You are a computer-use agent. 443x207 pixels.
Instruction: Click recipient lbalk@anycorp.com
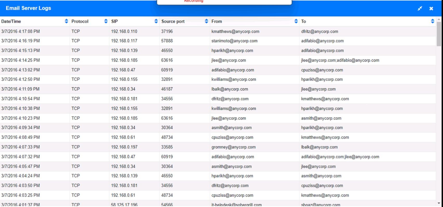coord(319,147)
